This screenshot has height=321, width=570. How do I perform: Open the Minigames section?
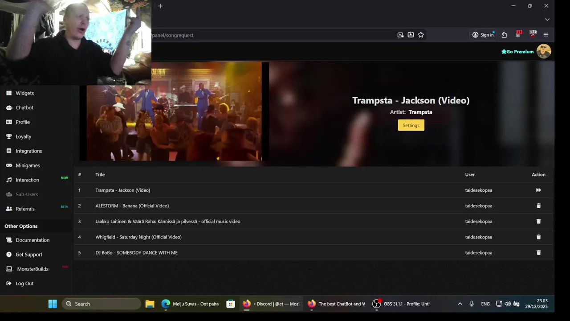[28, 165]
